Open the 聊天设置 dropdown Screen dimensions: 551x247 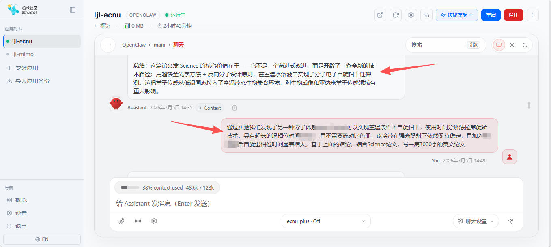click(x=476, y=221)
